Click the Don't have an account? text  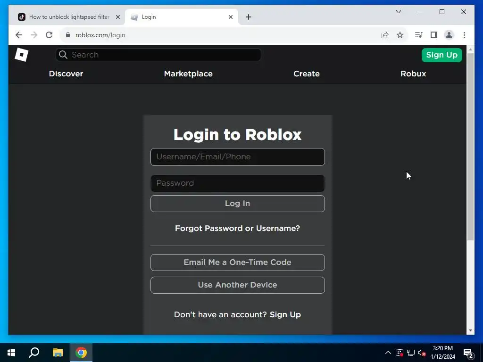pyautogui.click(x=220, y=314)
